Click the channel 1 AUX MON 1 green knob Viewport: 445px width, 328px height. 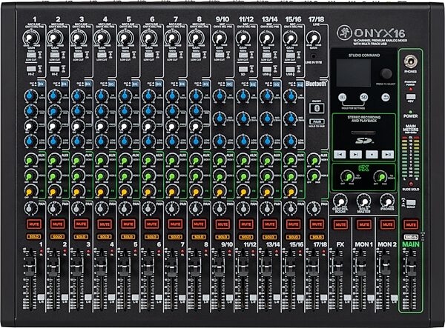(x=30, y=160)
